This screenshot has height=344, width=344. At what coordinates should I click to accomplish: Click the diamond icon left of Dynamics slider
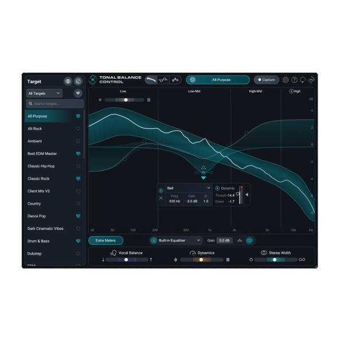click(x=175, y=260)
